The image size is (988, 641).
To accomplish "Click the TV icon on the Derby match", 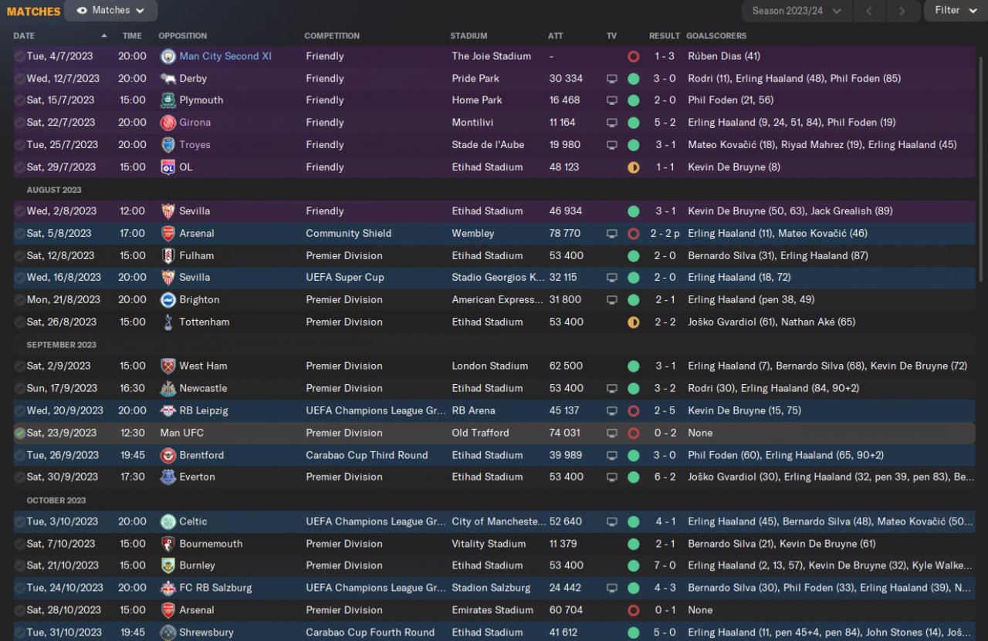I will [x=612, y=79].
